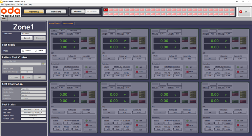Click the INIT button in Pattern Test Control
This screenshot has height=136, width=252.
tap(39, 77)
